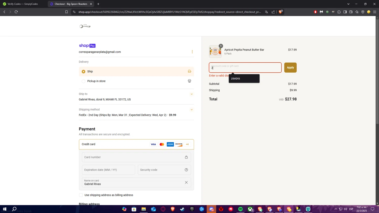Open the extensions puzzle icon

click(x=339, y=12)
